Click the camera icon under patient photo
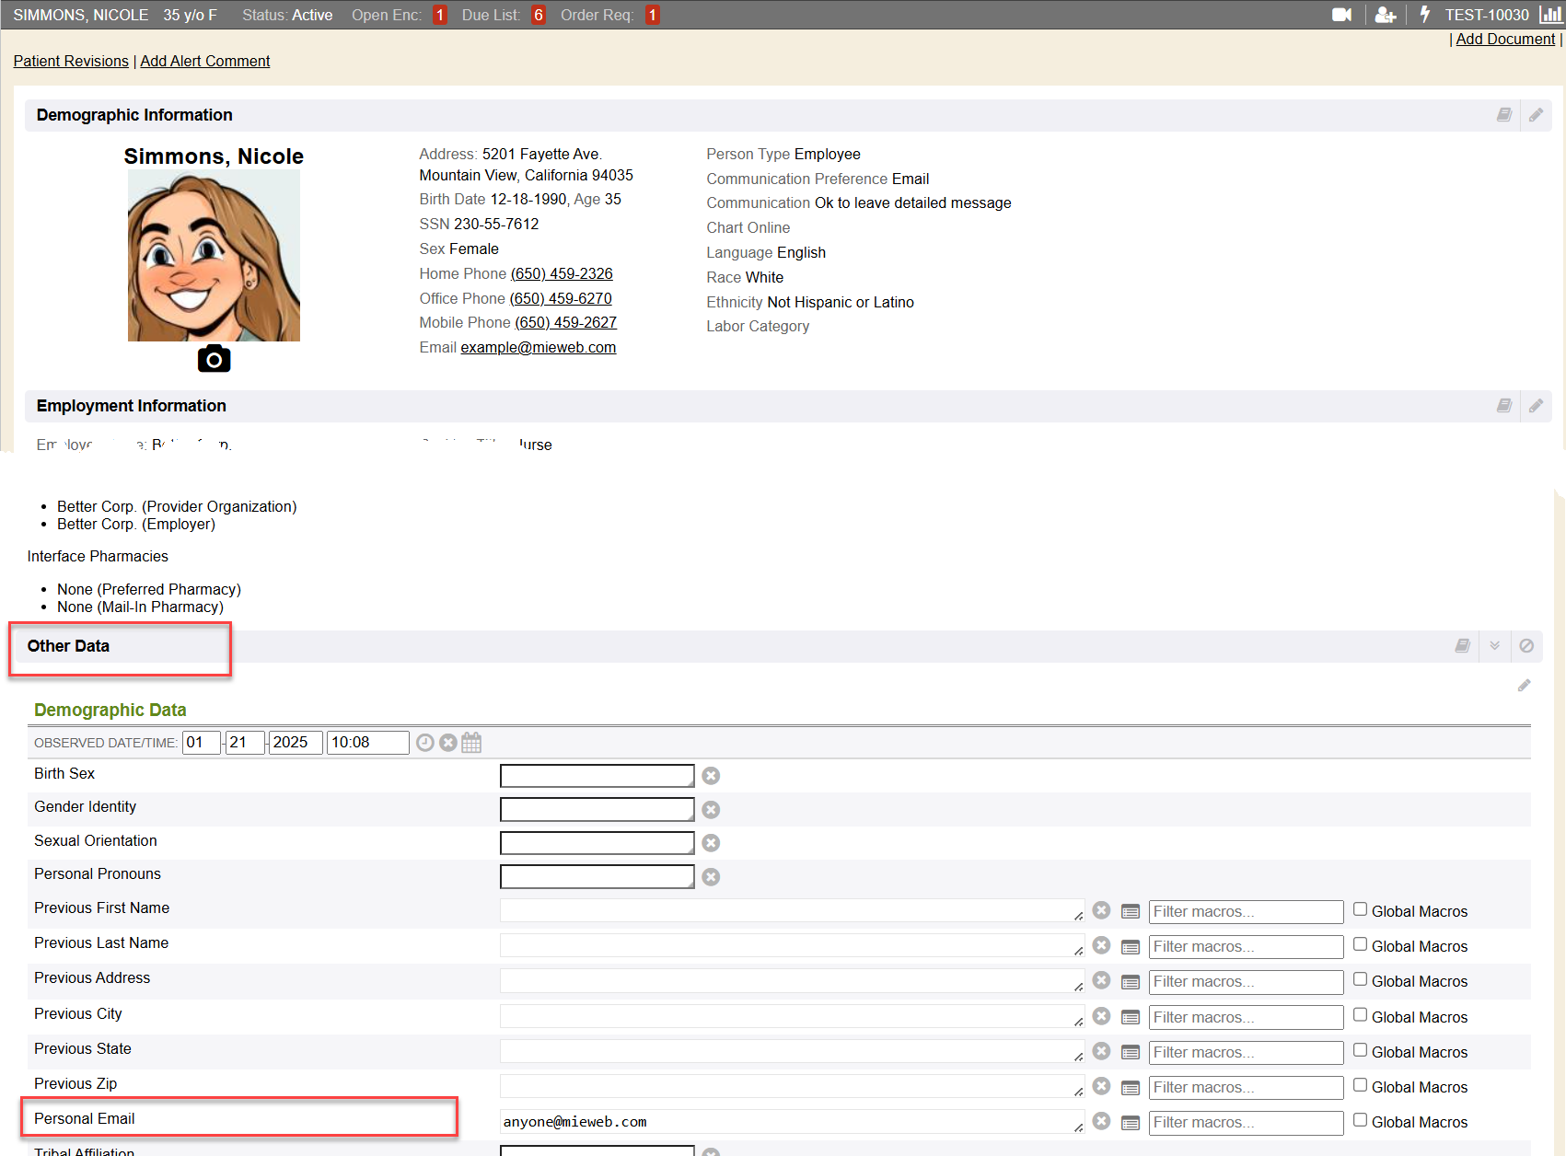The width and height of the screenshot is (1566, 1156). (214, 359)
